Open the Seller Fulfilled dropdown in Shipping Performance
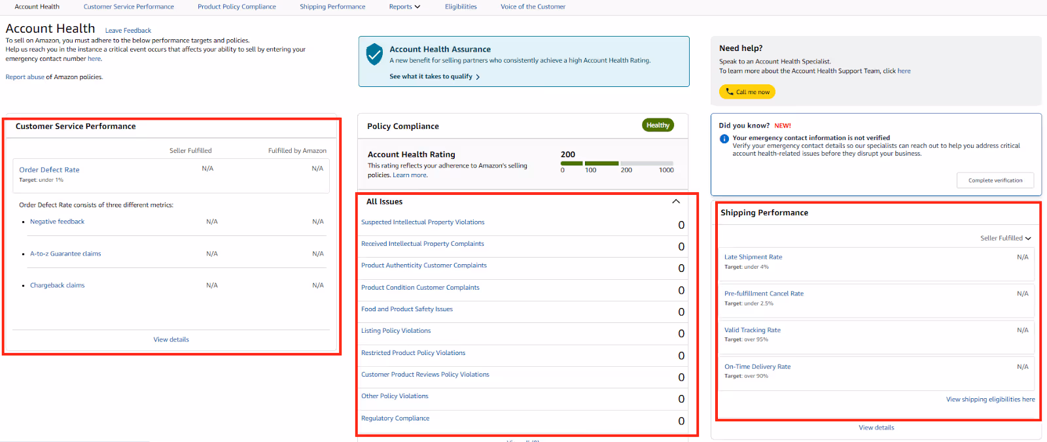 (1006, 238)
